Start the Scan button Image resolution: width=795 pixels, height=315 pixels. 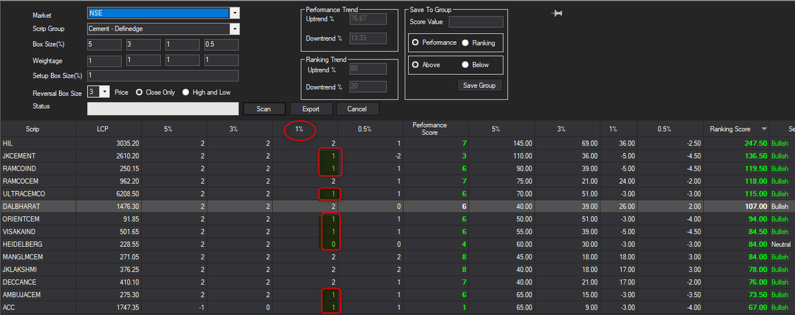pyautogui.click(x=264, y=109)
